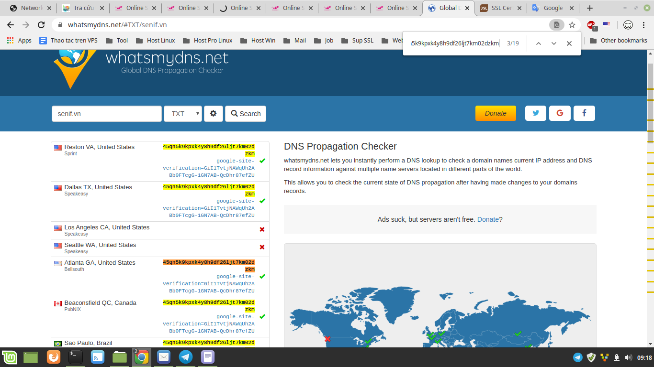Image resolution: width=654 pixels, height=367 pixels.
Task: Open the DNS settings gear button
Action: click(x=214, y=114)
